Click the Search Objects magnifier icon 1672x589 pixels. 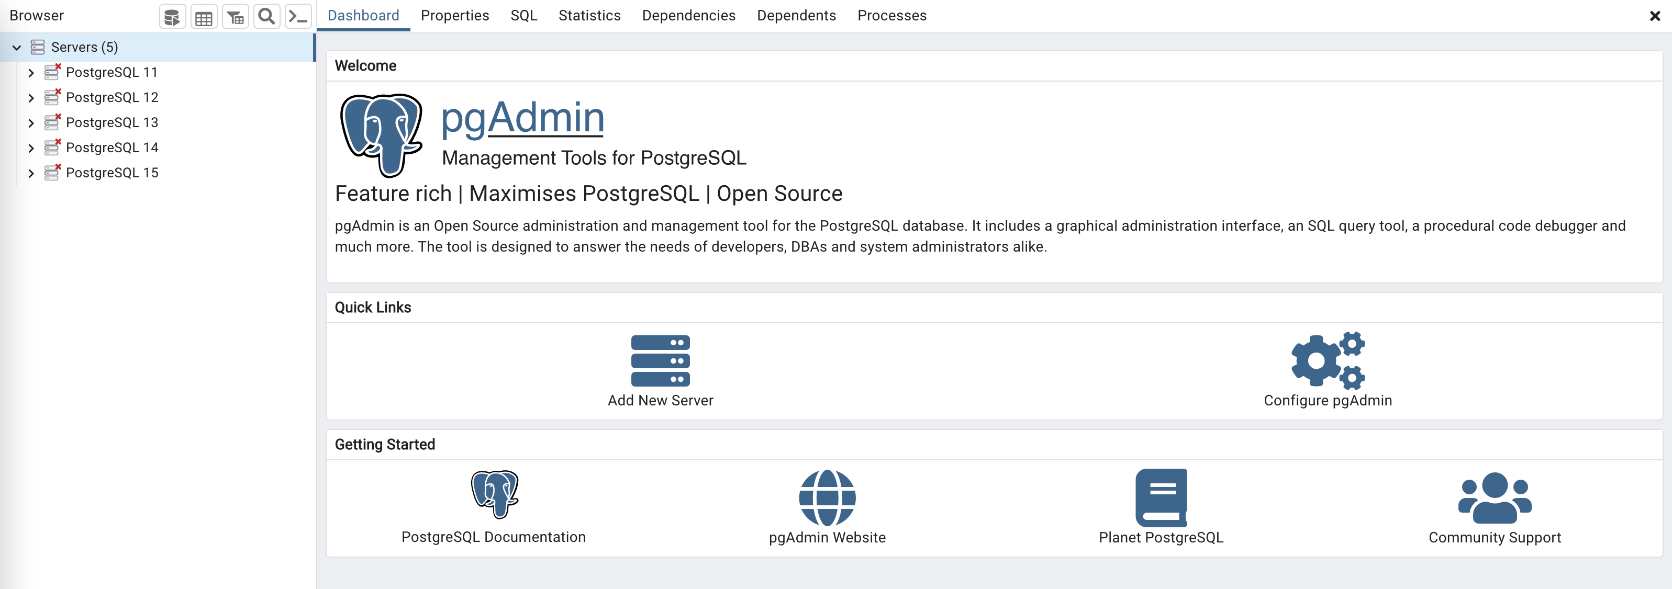[266, 17]
